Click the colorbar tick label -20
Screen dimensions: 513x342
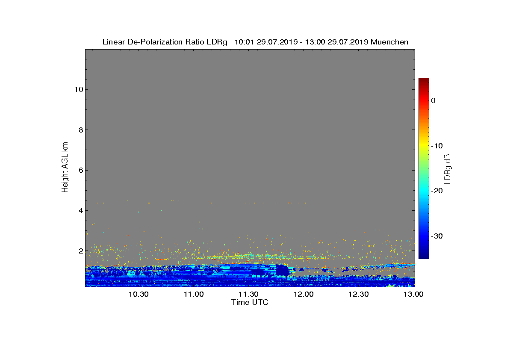[437, 191]
